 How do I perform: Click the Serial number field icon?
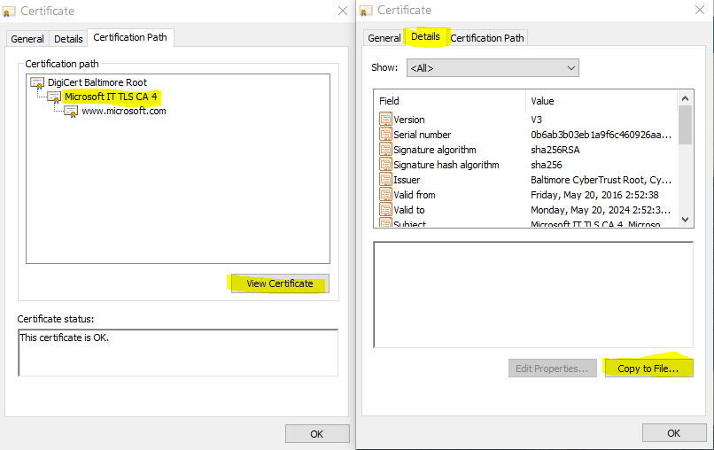point(385,135)
